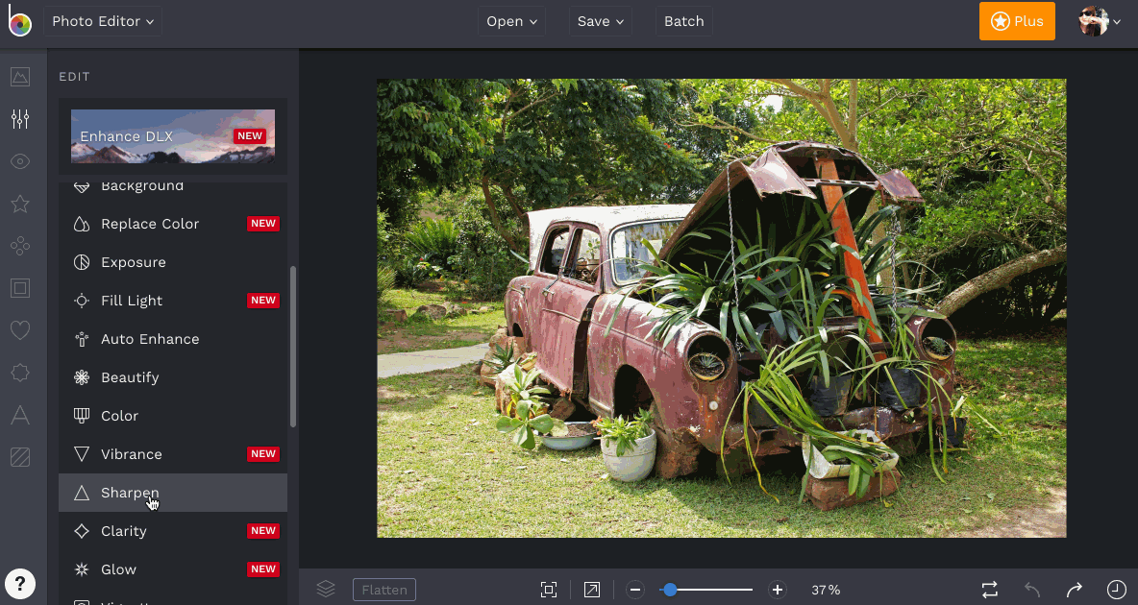Select the Clarity tool

click(x=173, y=531)
